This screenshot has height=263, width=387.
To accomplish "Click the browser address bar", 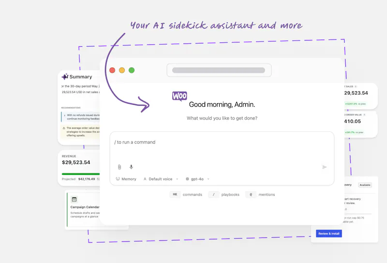I will pos(219,70).
